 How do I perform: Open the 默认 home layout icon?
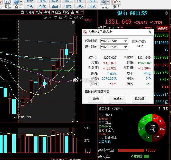click(x=115, y=2)
